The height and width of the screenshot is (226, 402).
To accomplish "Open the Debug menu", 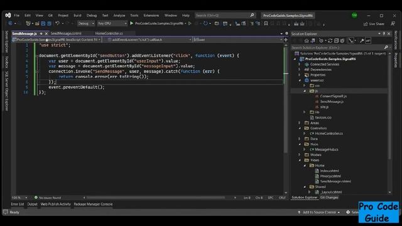I will point(92,15).
